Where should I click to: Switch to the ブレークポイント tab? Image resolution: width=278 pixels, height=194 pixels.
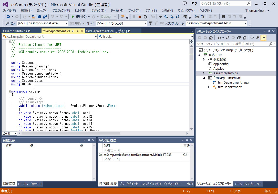(x=129, y=184)
